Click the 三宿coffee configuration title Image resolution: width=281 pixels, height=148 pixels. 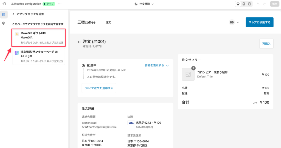pyautogui.click(x=26, y=4)
